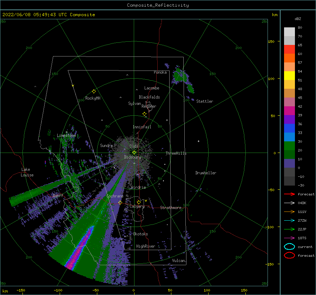
Task: Click the bright green 20–30 dBZ swatch
Action: tap(289, 146)
